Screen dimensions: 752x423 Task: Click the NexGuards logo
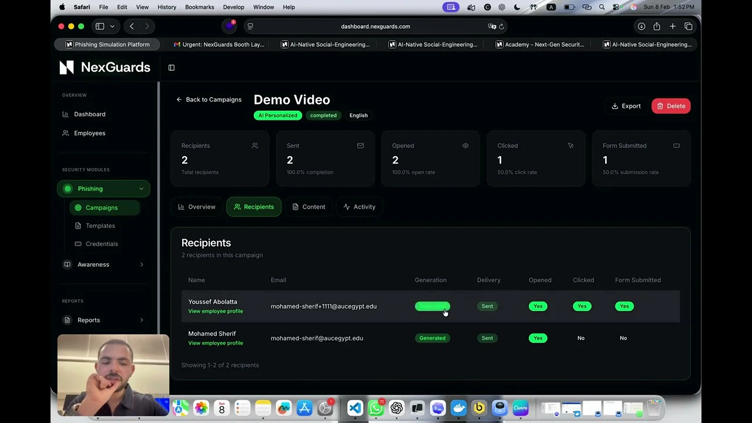(105, 68)
